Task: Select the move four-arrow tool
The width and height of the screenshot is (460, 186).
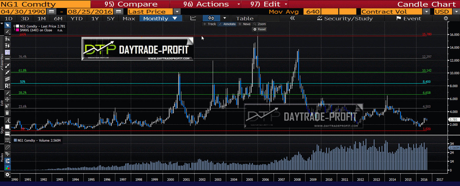Action: click(7, 99)
